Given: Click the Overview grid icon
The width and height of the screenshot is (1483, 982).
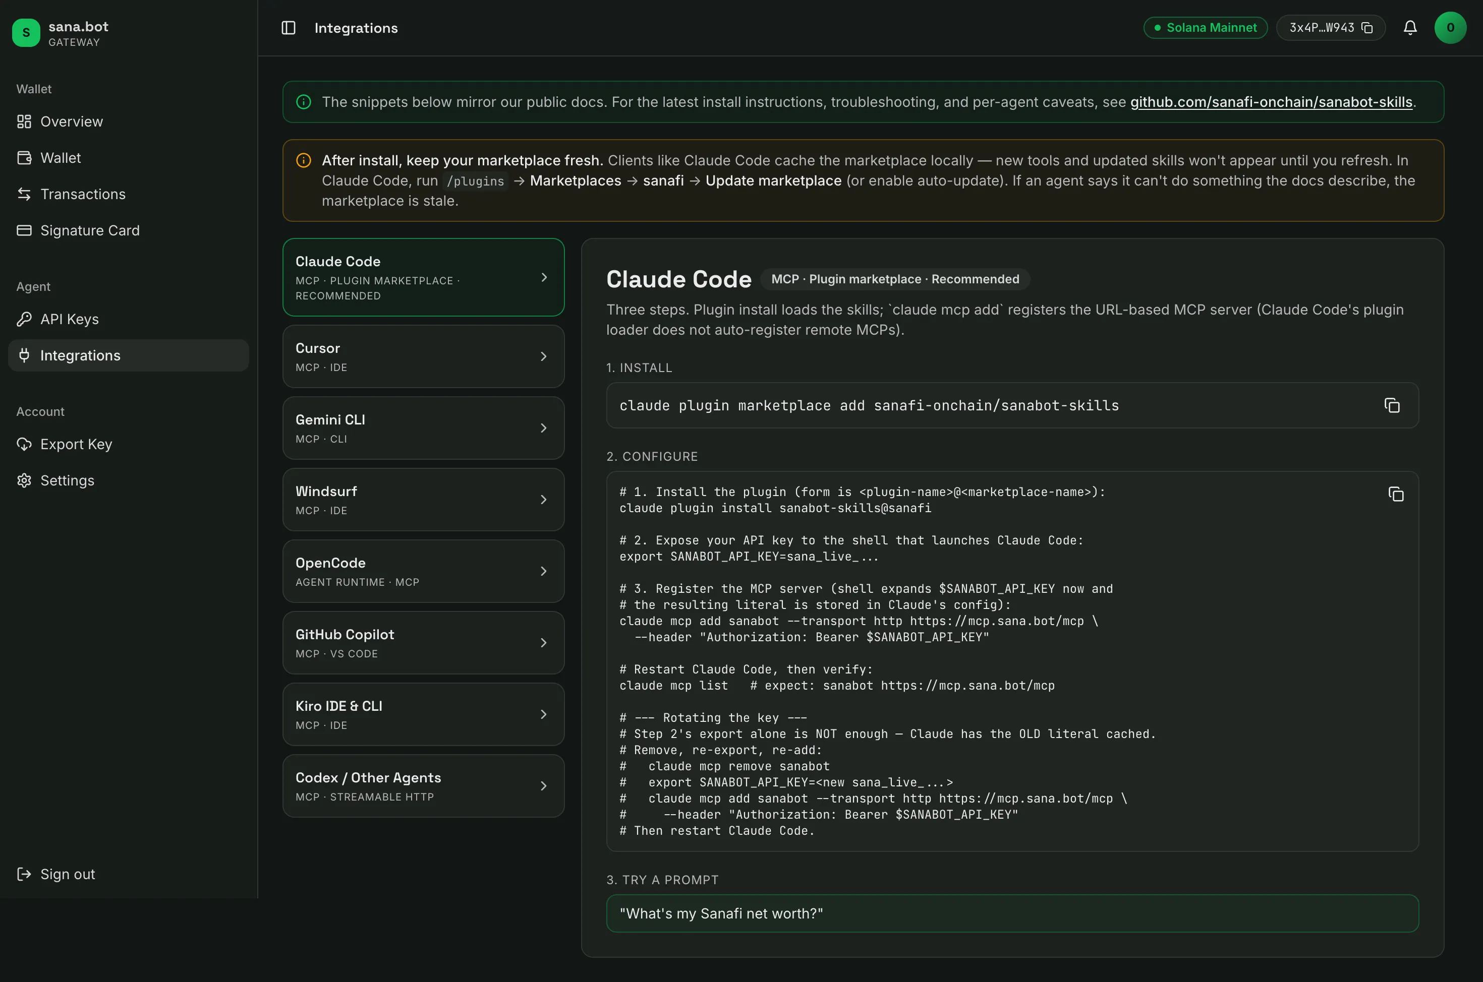Looking at the screenshot, I should click(x=24, y=121).
